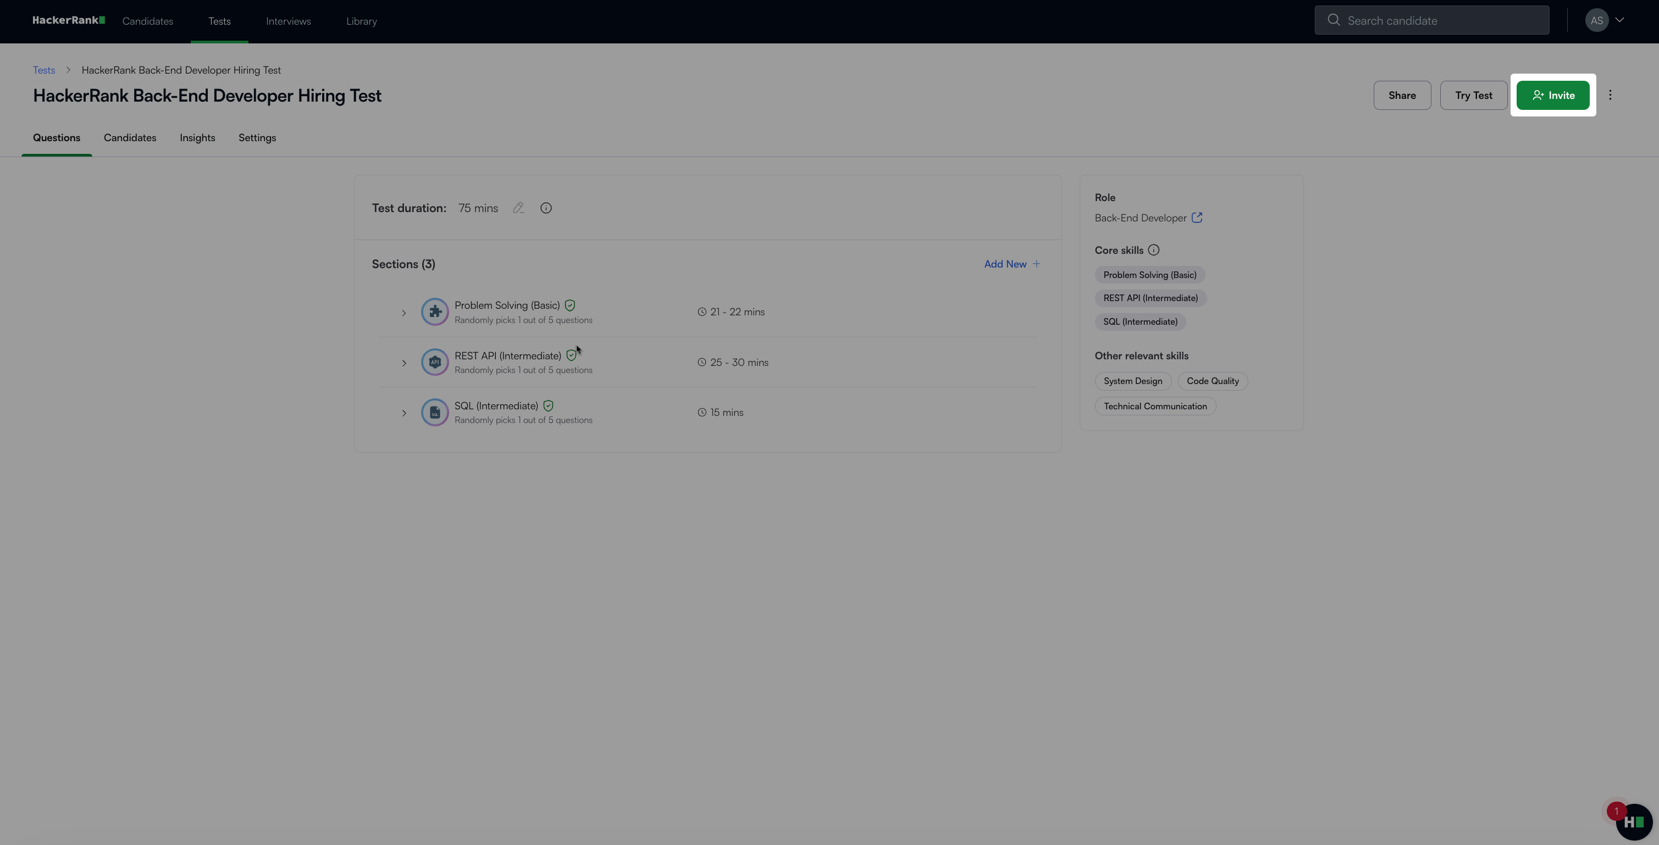The height and width of the screenshot is (845, 1659).
Task: Click the Problem Solving puzzle section icon
Action: [x=435, y=312]
